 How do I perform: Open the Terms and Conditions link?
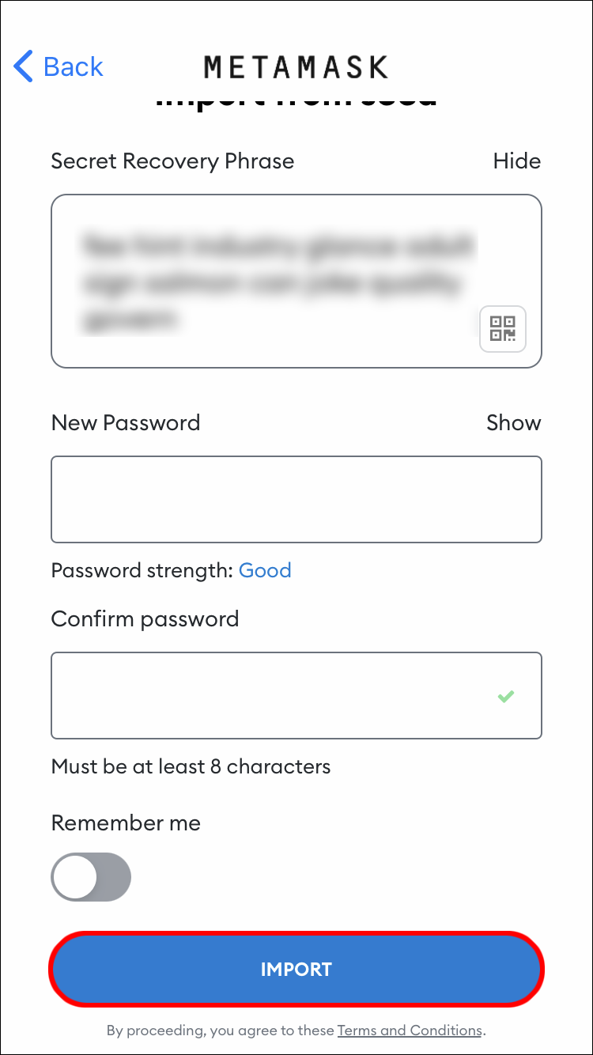click(x=410, y=1030)
